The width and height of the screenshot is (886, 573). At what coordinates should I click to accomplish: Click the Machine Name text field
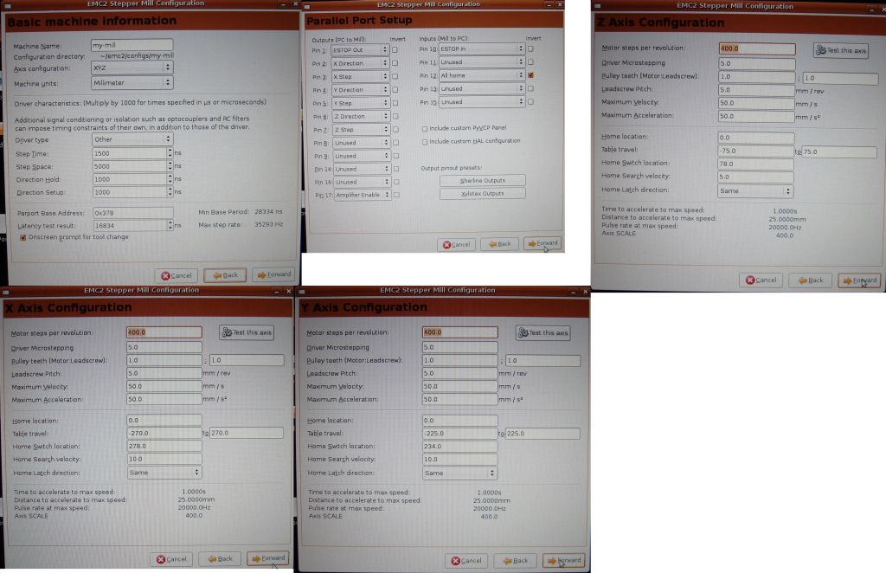[132, 45]
